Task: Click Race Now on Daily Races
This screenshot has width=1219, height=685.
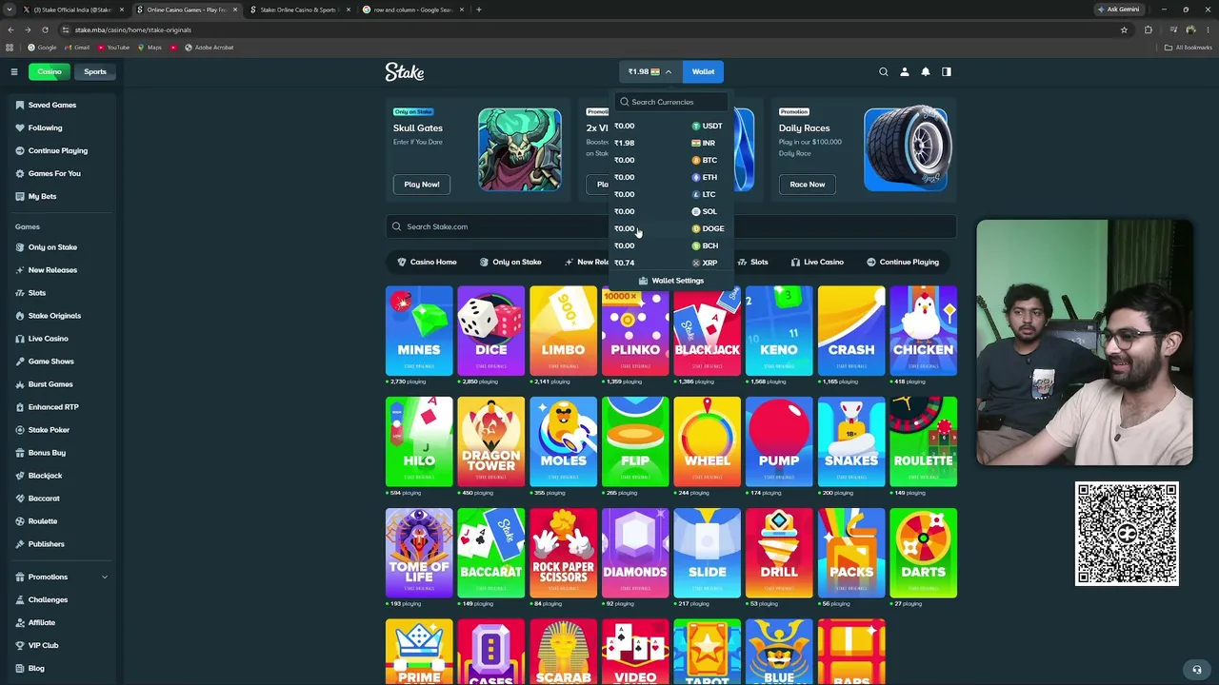Action: [x=808, y=185]
